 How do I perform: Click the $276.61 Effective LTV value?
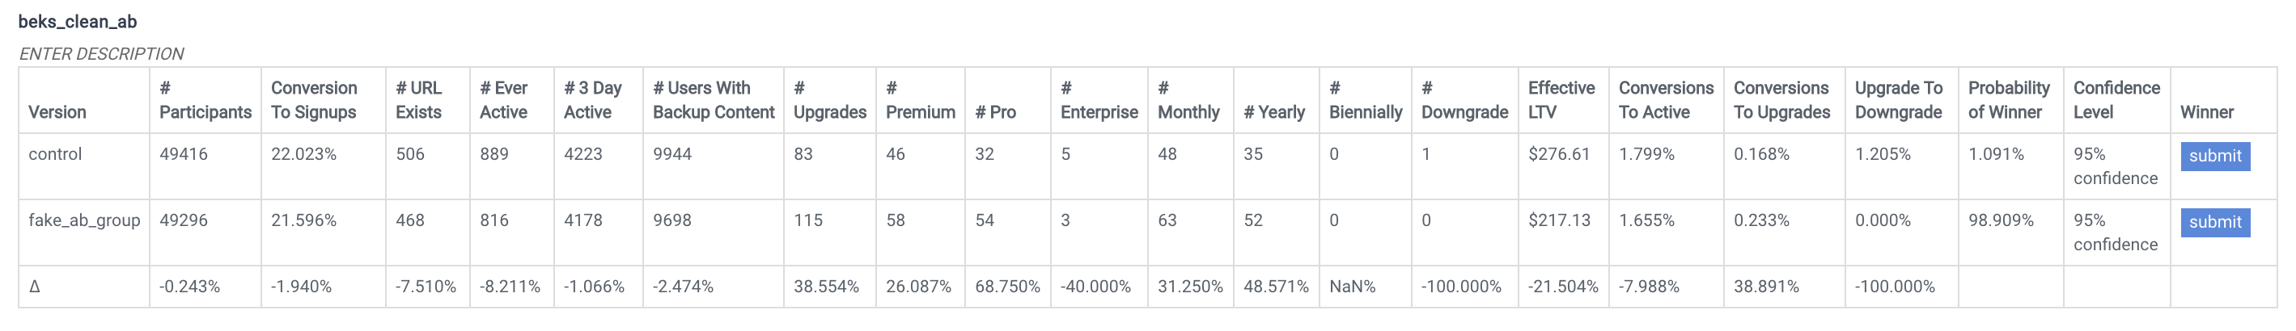pyautogui.click(x=1558, y=154)
